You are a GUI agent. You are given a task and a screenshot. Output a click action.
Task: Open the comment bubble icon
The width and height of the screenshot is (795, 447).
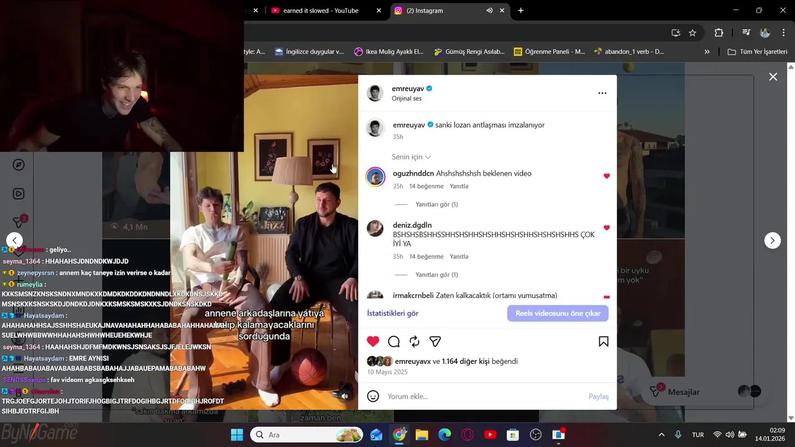394,341
